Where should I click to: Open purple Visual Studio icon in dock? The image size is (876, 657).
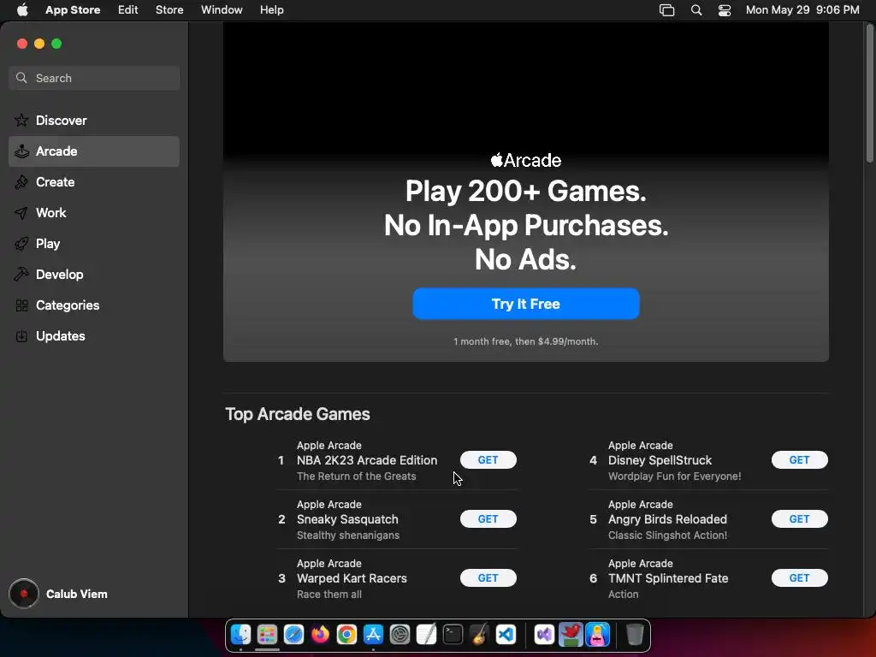pyautogui.click(x=544, y=634)
